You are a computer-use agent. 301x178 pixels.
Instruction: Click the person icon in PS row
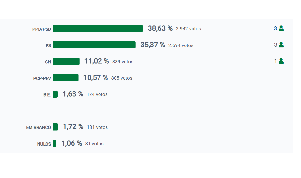pos(281,45)
